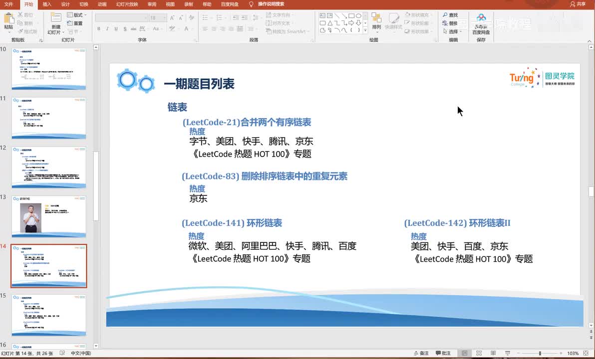Toggle Strikethrough (abc) button
595x359 pixels.
click(134, 29)
